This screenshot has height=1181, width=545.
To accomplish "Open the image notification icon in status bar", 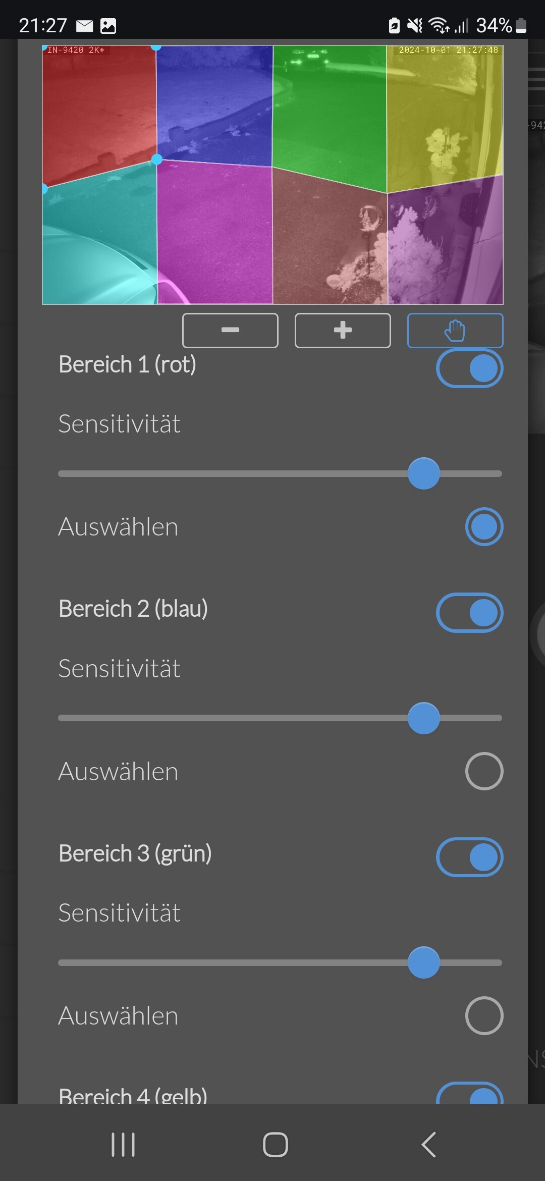I will 108,26.
